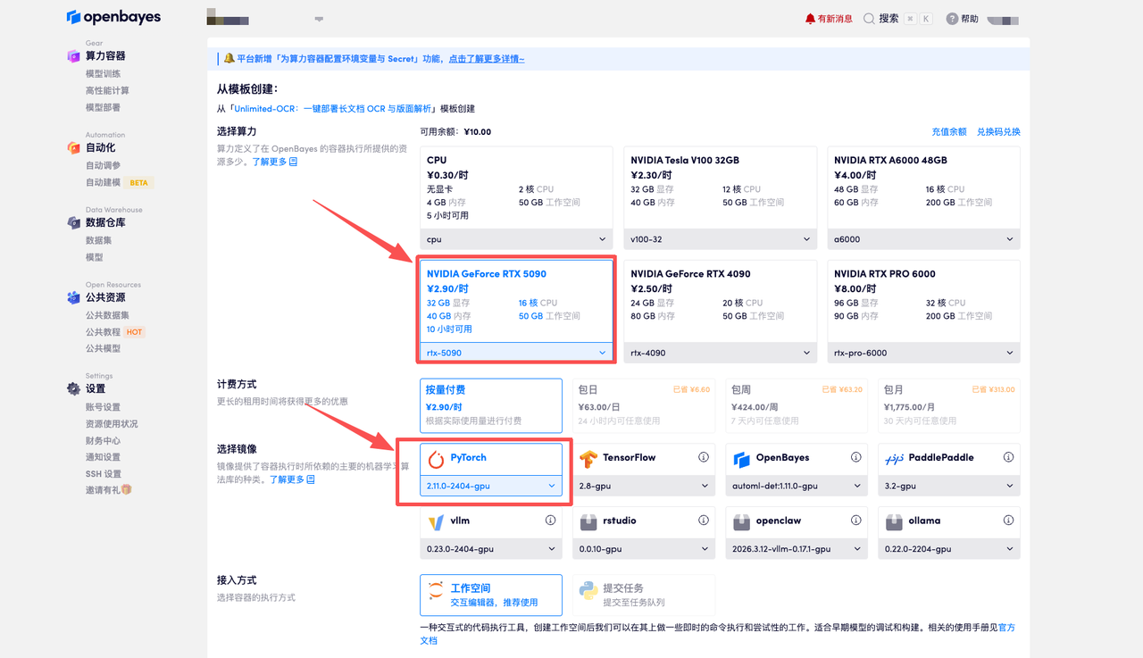Open 自动调参 in the sidebar
The width and height of the screenshot is (1143, 658).
[x=103, y=166]
